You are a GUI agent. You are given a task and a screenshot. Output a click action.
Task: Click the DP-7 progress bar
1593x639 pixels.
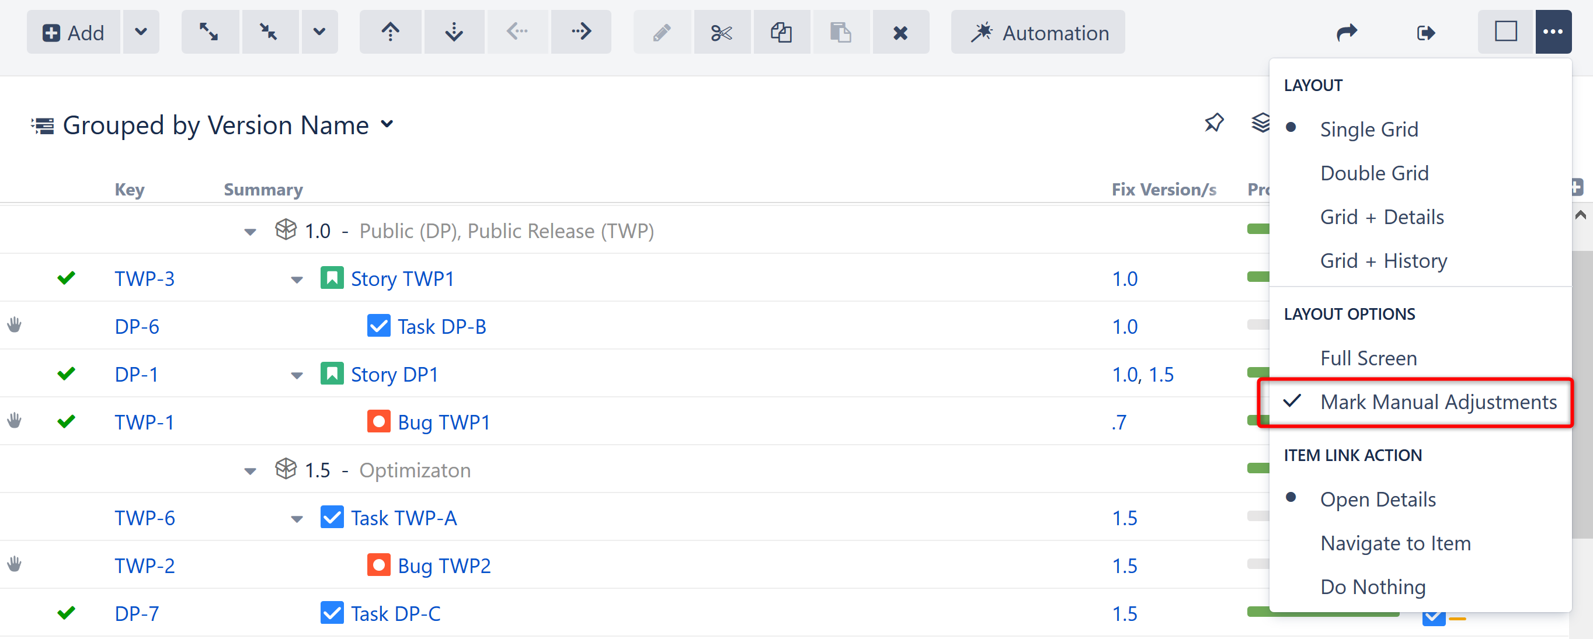[x=1322, y=612]
